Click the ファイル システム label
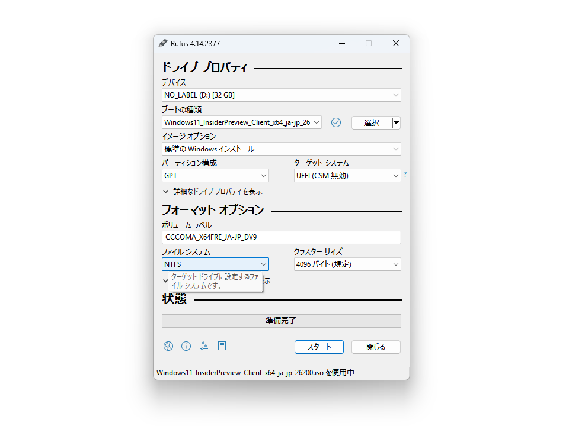Screen dimensions: 569x426 click(x=186, y=252)
